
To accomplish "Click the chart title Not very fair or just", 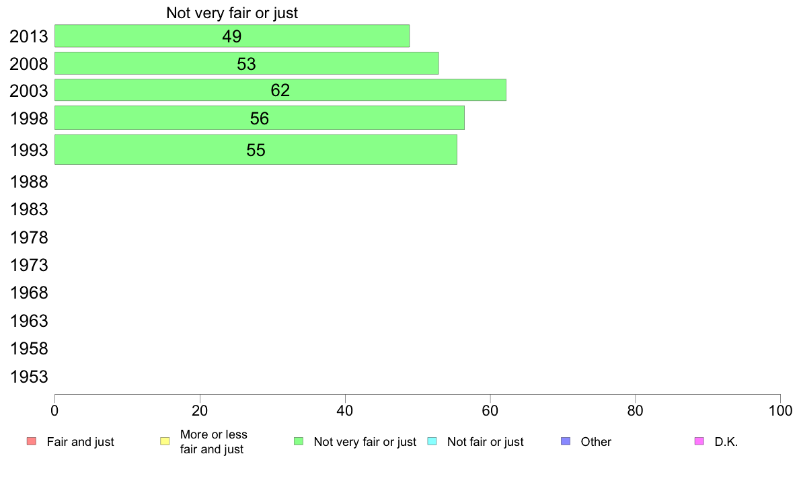I will pos(232,13).
